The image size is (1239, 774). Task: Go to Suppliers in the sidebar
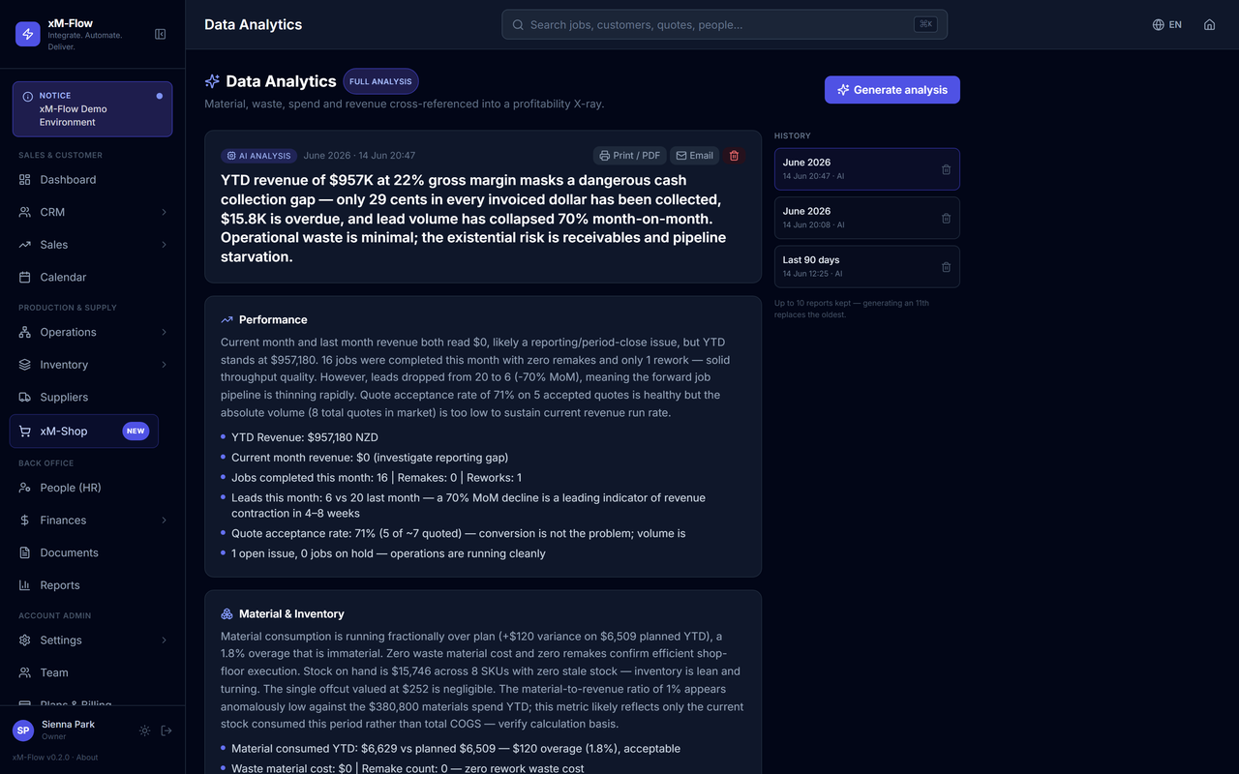(x=92, y=397)
